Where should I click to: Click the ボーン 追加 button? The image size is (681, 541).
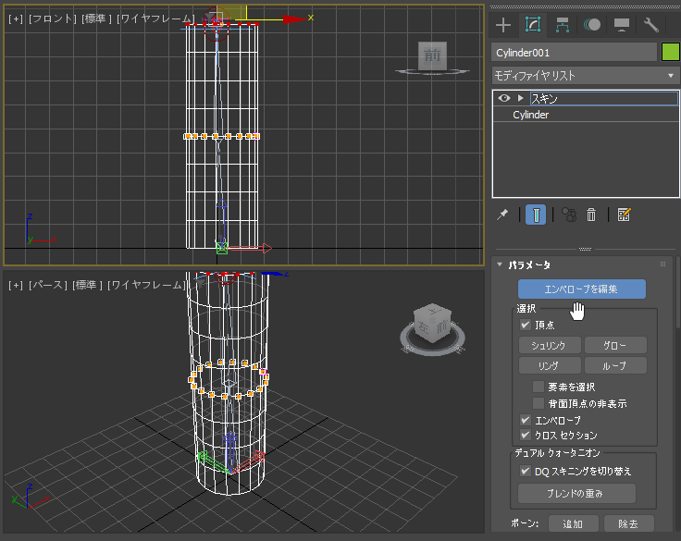574,524
